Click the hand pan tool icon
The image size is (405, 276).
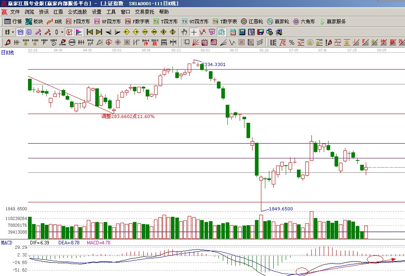[x=184, y=32]
